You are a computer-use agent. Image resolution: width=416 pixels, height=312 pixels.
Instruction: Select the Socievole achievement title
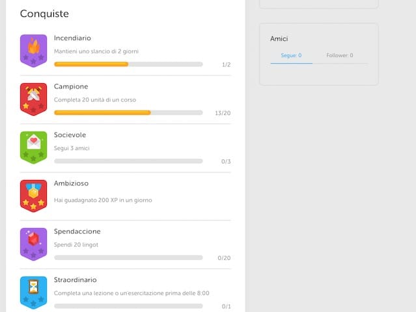70,135
